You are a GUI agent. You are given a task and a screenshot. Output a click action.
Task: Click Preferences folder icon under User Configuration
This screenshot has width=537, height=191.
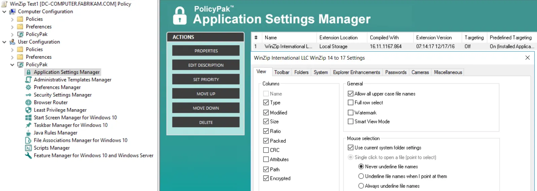[21, 57]
